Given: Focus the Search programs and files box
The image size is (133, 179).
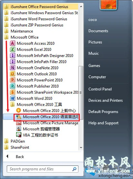Looking at the screenshot, I should point(43,169).
